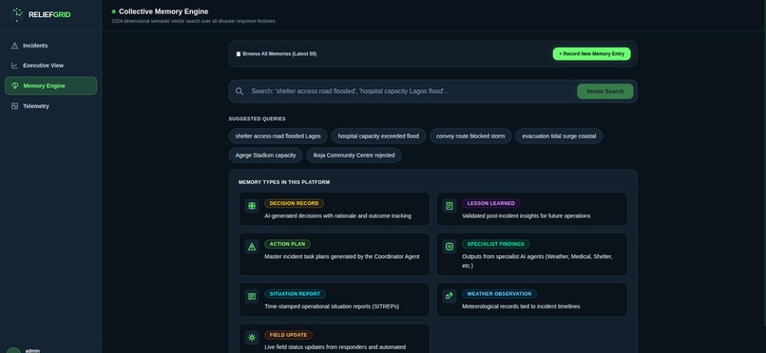Image resolution: width=766 pixels, height=353 pixels.
Task: Click the '1024-dimensional semantic vector search' subtitle
Action: [194, 22]
